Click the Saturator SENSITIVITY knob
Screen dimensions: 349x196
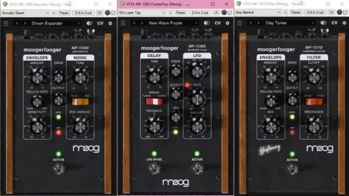37,128
